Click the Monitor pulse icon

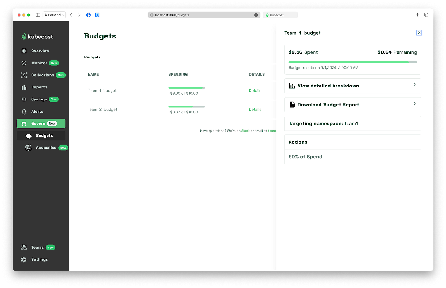click(x=24, y=63)
